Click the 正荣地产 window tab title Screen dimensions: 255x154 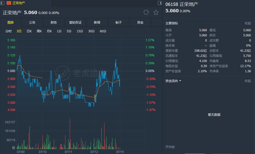pos(19,3)
